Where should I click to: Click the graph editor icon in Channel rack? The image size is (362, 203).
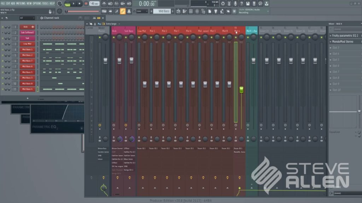[94, 18]
